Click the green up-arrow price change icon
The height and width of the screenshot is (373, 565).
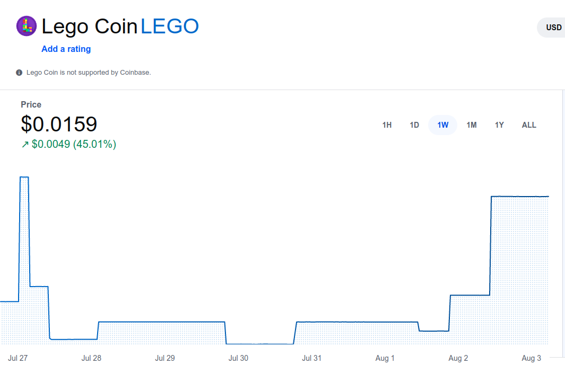click(x=25, y=145)
